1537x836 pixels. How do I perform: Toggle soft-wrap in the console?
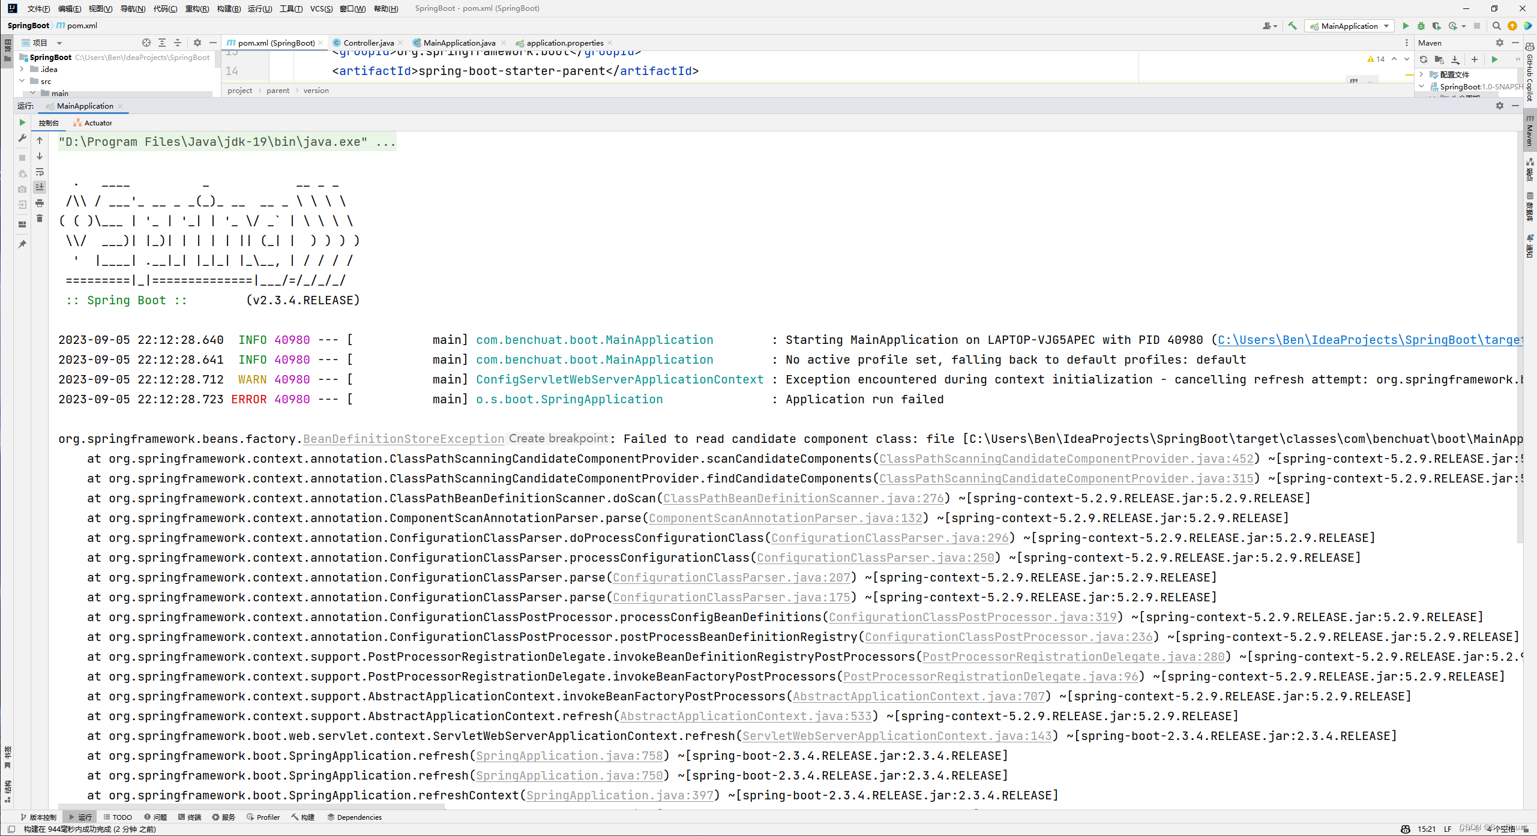tap(40, 172)
